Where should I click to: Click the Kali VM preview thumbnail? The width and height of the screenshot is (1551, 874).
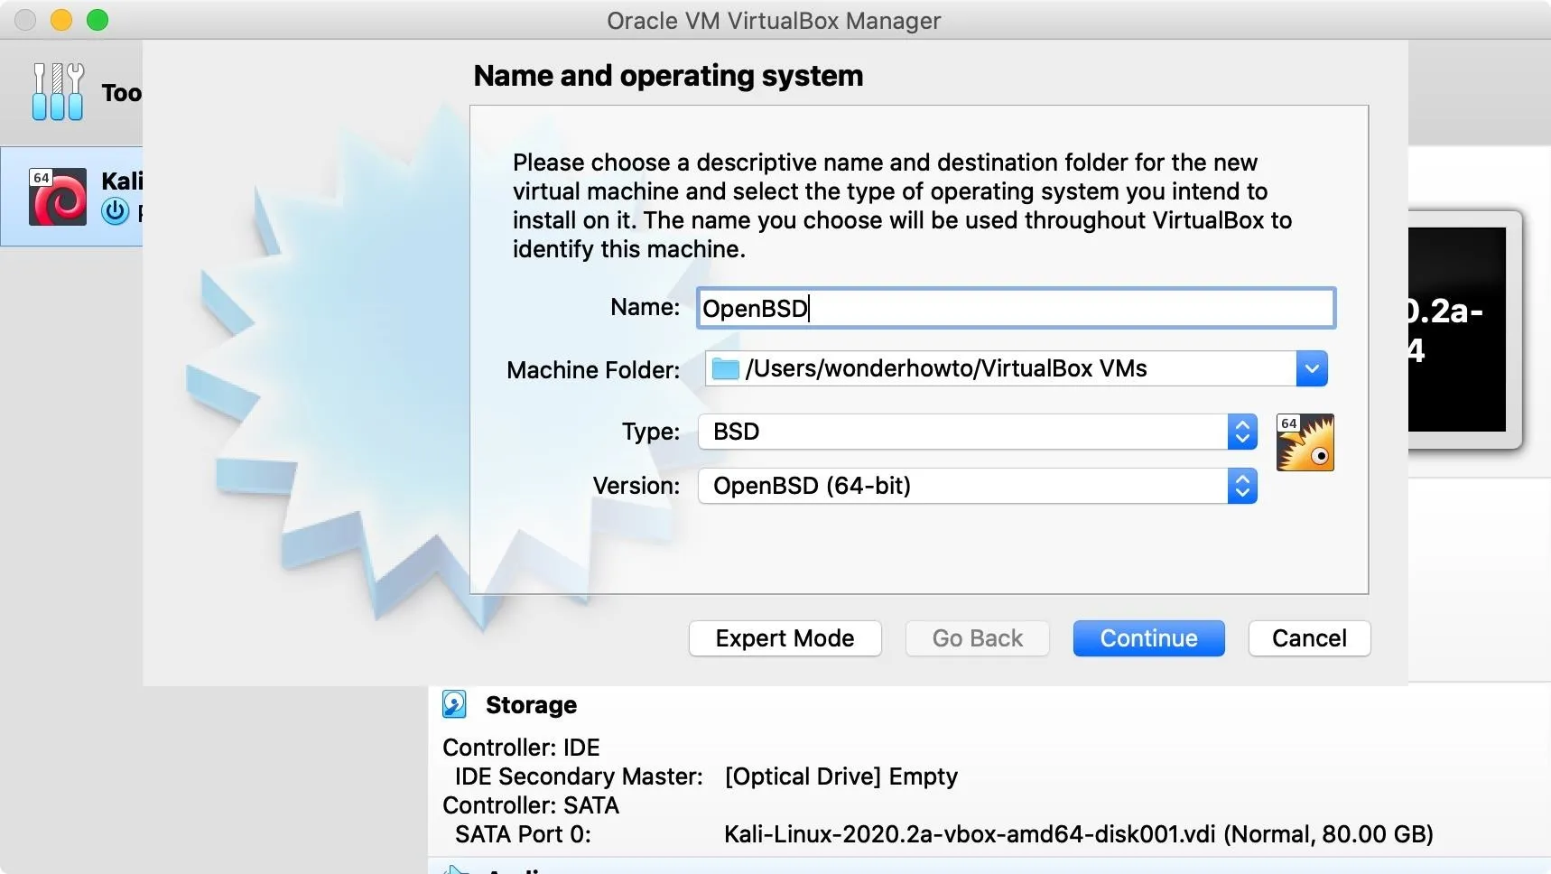pos(1463,330)
